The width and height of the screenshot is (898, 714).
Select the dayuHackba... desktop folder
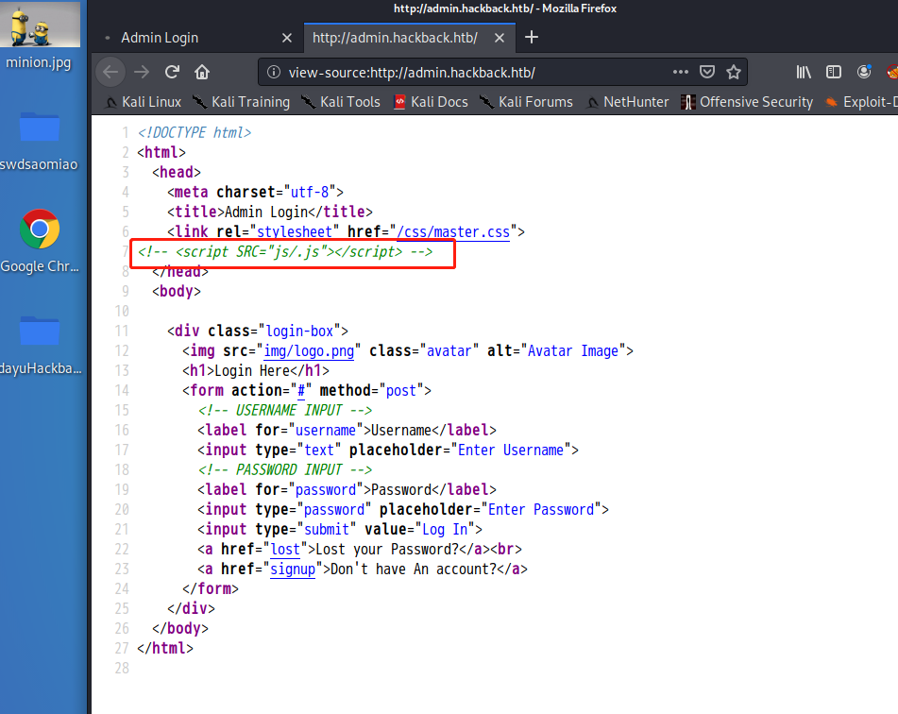click(40, 344)
